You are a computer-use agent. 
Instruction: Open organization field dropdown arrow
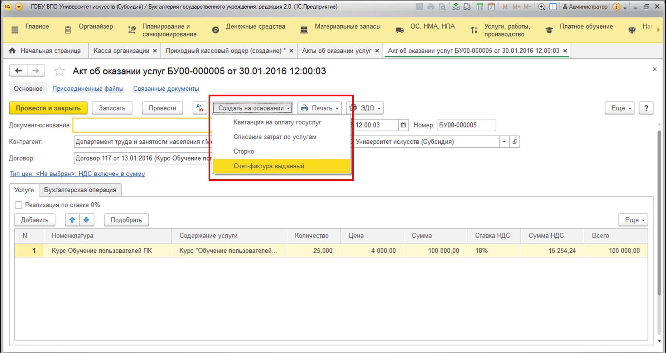click(504, 142)
